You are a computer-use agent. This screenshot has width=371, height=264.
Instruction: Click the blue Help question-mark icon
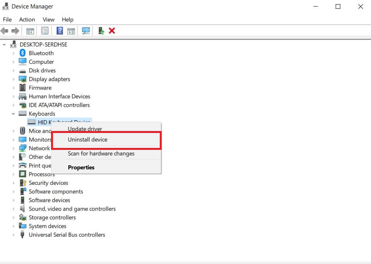coord(60,31)
